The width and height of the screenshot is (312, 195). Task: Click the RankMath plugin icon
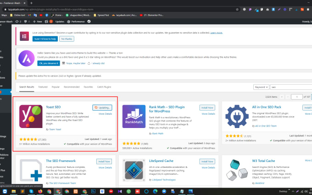[134, 117]
